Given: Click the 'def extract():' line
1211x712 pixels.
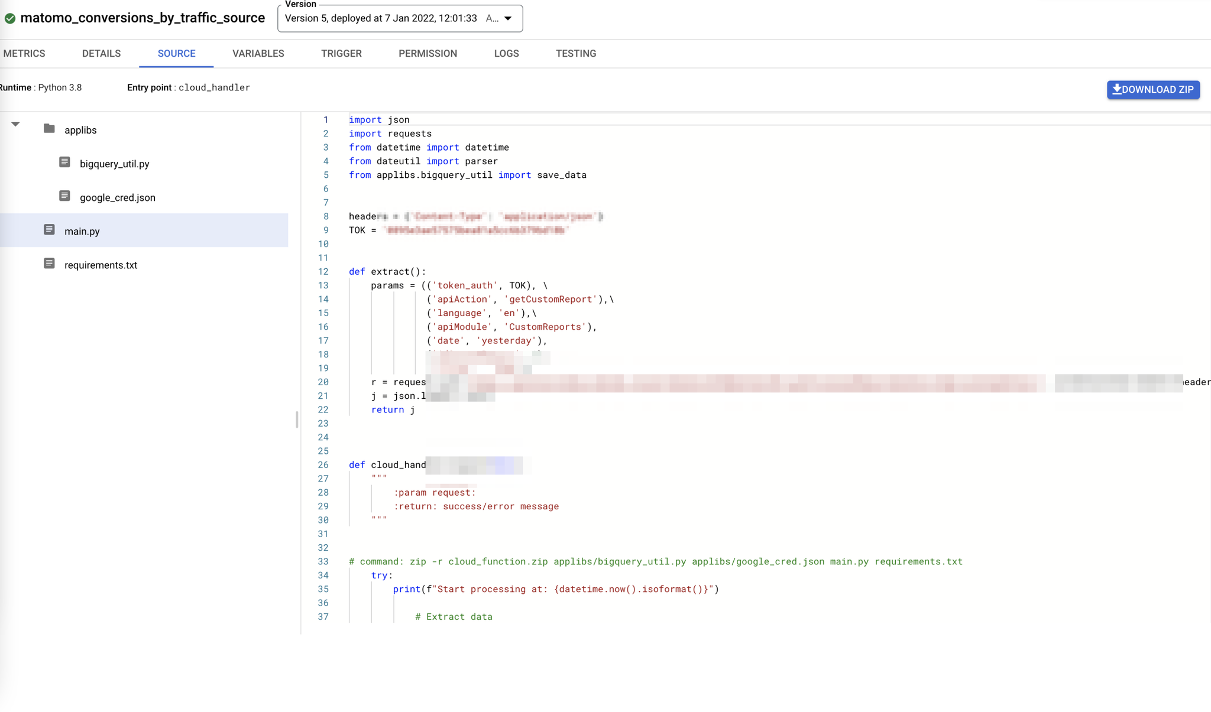Looking at the screenshot, I should [x=387, y=271].
